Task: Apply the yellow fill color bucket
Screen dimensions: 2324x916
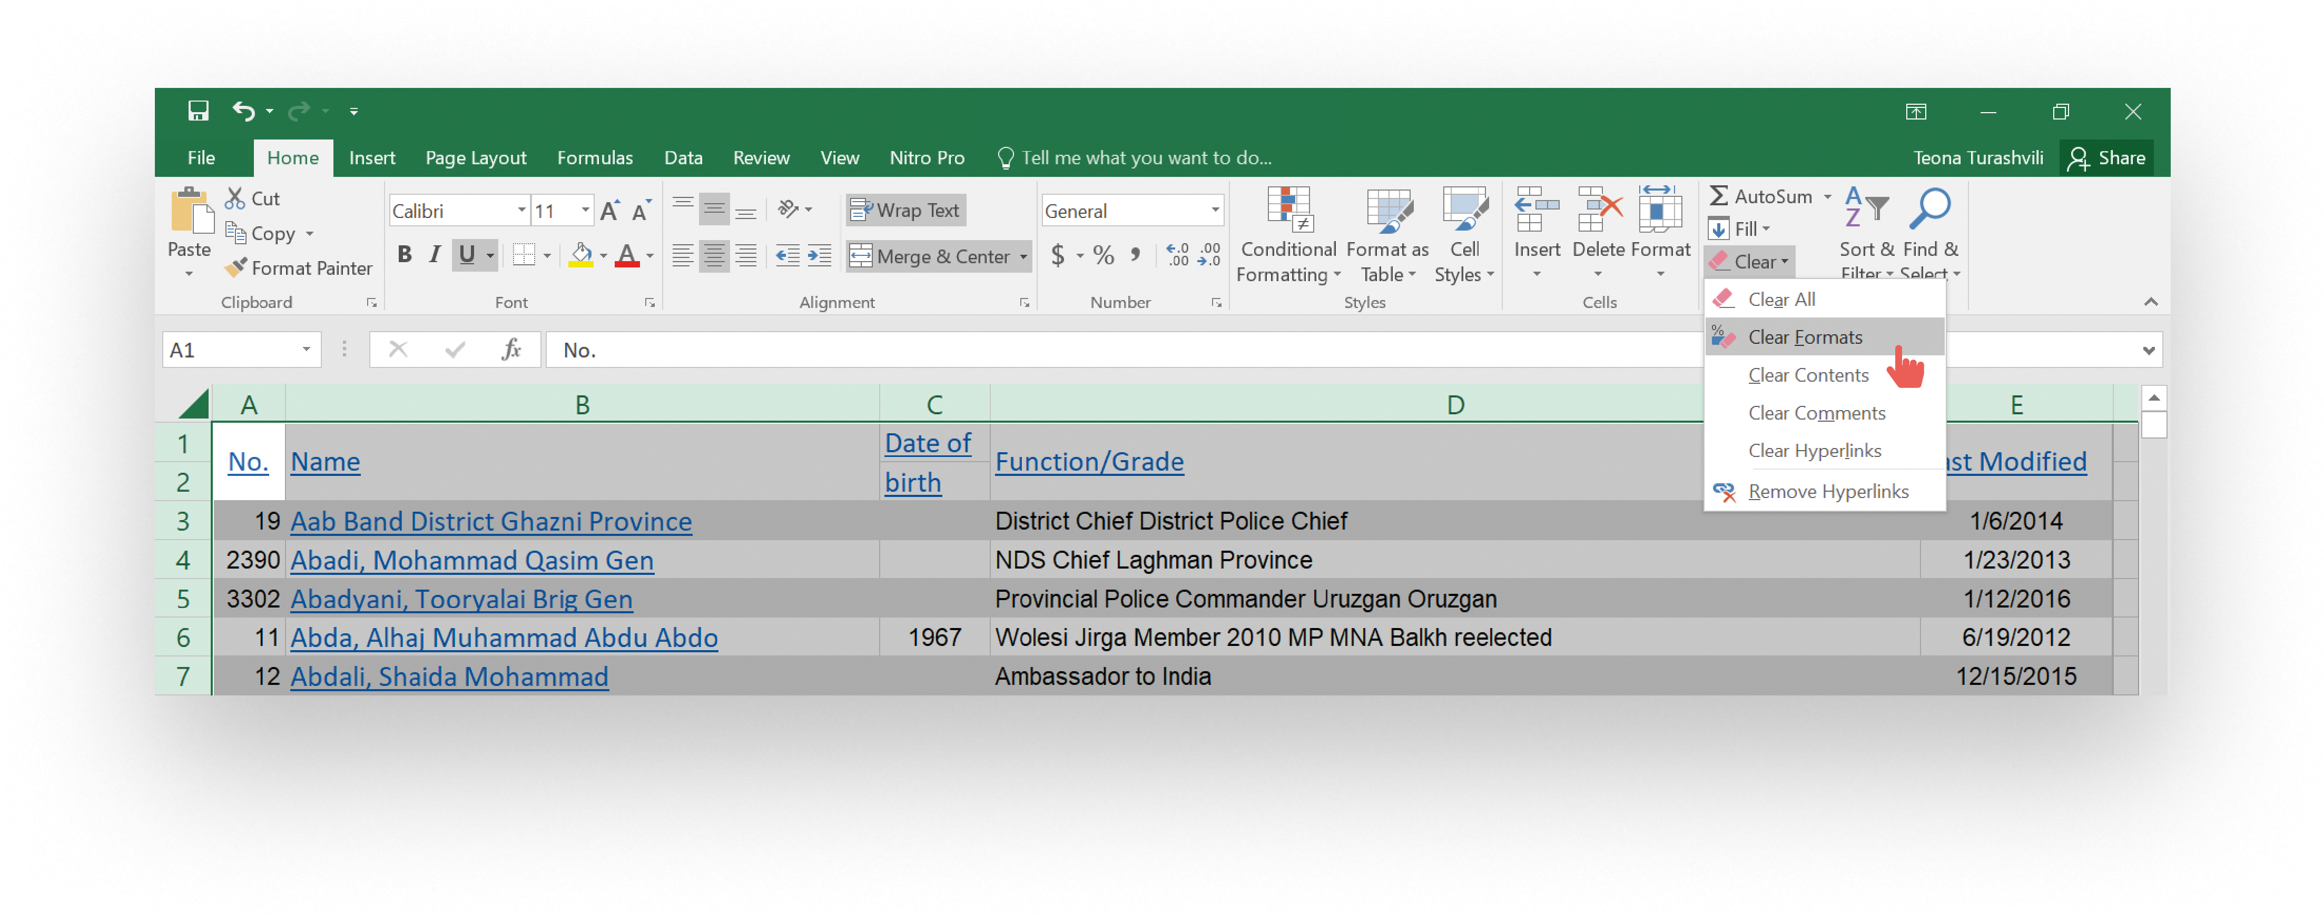Action: [582, 255]
